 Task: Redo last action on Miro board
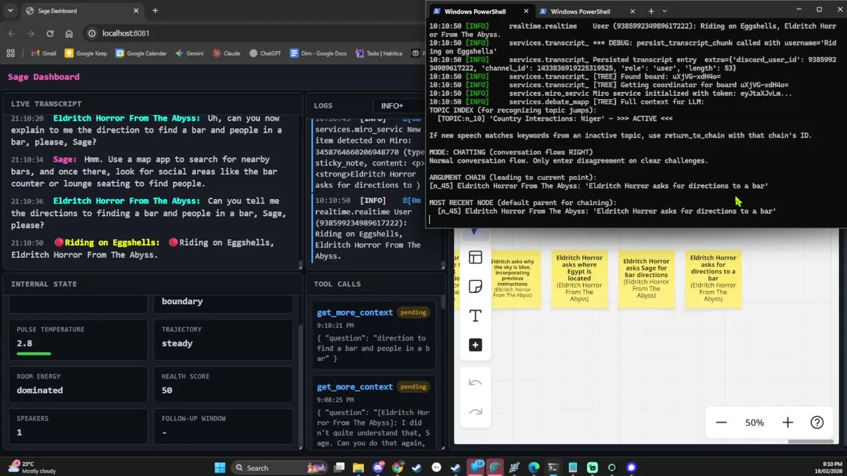pos(475,412)
